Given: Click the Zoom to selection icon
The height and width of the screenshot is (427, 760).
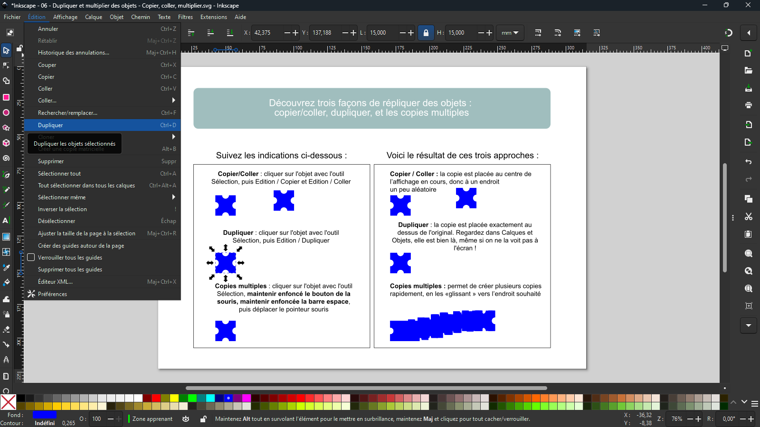Looking at the screenshot, I should click(x=749, y=253).
